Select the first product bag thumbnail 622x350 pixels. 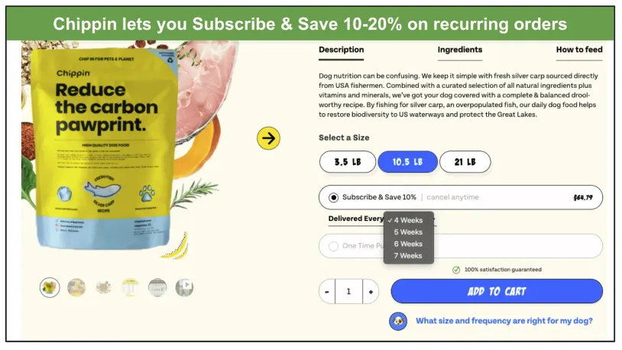[x=50, y=287]
